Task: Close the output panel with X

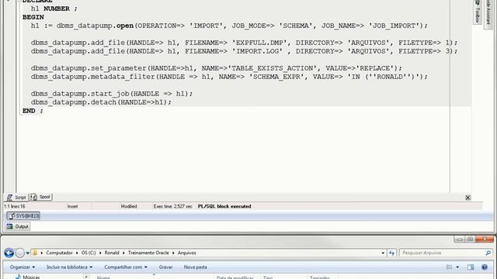Action: tap(467, 198)
